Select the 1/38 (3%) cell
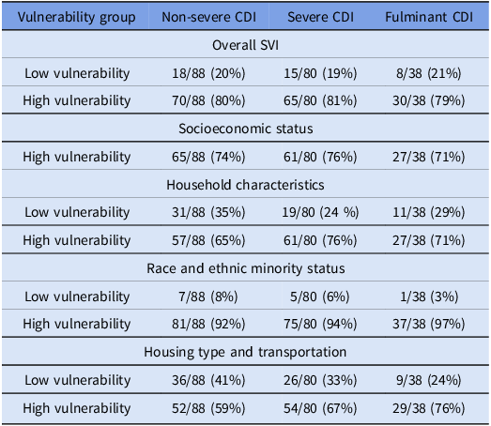This screenshot has width=491, height=426. pyautogui.click(x=429, y=297)
